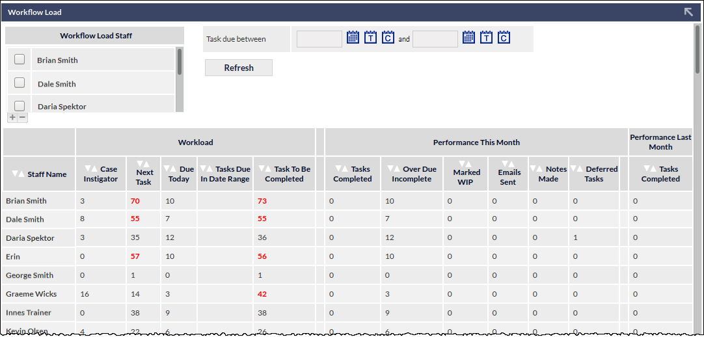The height and width of the screenshot is (337, 704).
Task: Tick the Brian Smith staff checkbox
Action: [20, 59]
